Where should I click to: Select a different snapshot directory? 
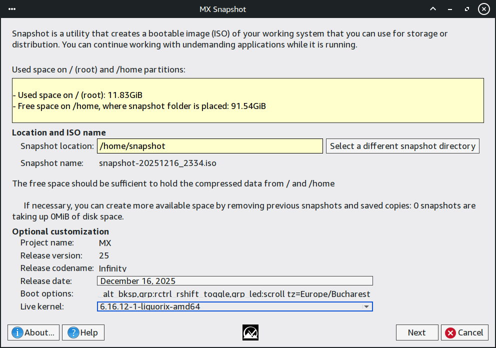(x=402, y=146)
